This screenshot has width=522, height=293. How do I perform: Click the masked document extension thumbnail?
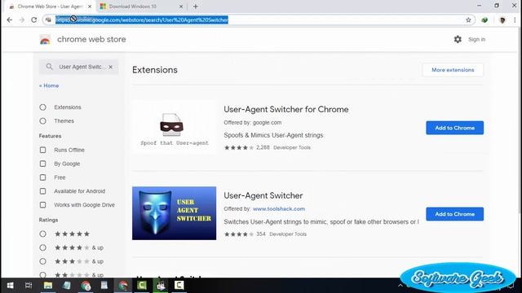tap(174, 127)
